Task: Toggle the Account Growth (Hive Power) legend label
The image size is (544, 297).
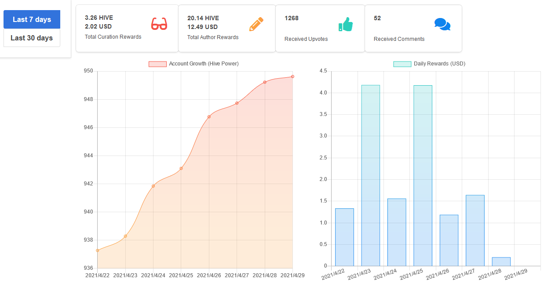Action: (204, 64)
